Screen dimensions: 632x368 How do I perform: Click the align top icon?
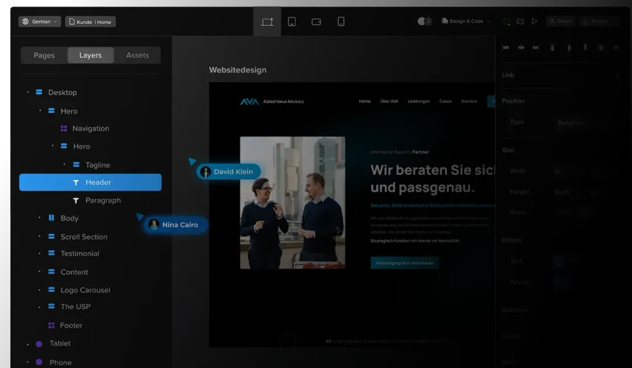[x=552, y=47]
